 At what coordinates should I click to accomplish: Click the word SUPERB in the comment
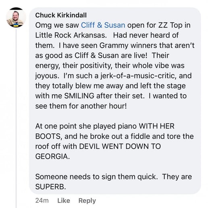point(51,187)
